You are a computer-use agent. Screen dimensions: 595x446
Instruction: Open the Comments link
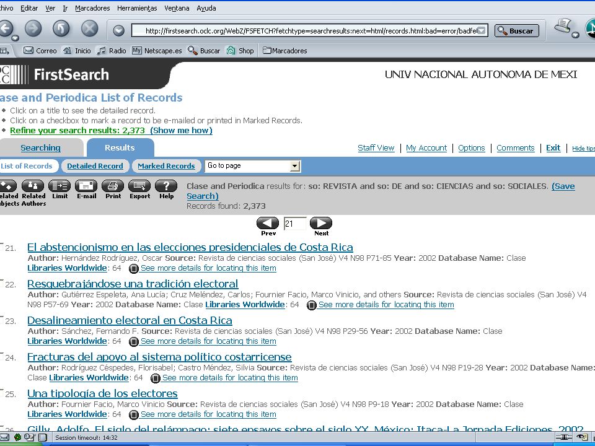click(515, 147)
